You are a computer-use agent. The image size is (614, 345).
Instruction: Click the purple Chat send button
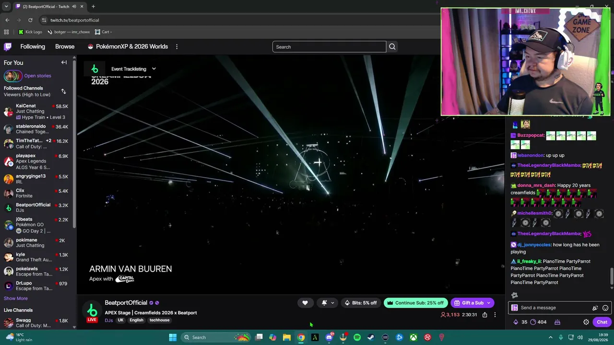[602, 322]
